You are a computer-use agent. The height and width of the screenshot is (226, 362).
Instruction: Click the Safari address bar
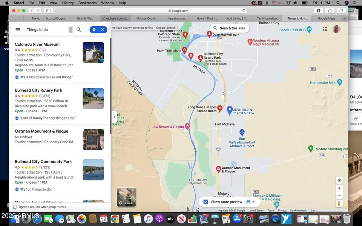pyautogui.click(x=177, y=11)
